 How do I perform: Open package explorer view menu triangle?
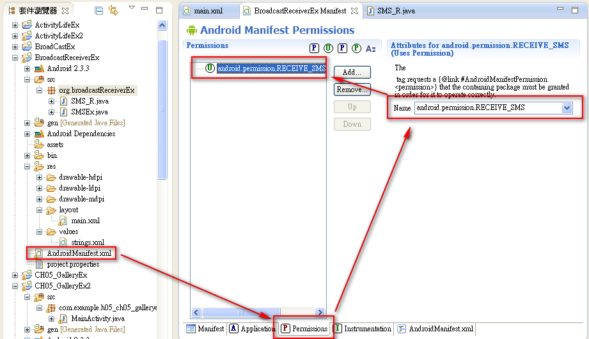tap(132, 8)
